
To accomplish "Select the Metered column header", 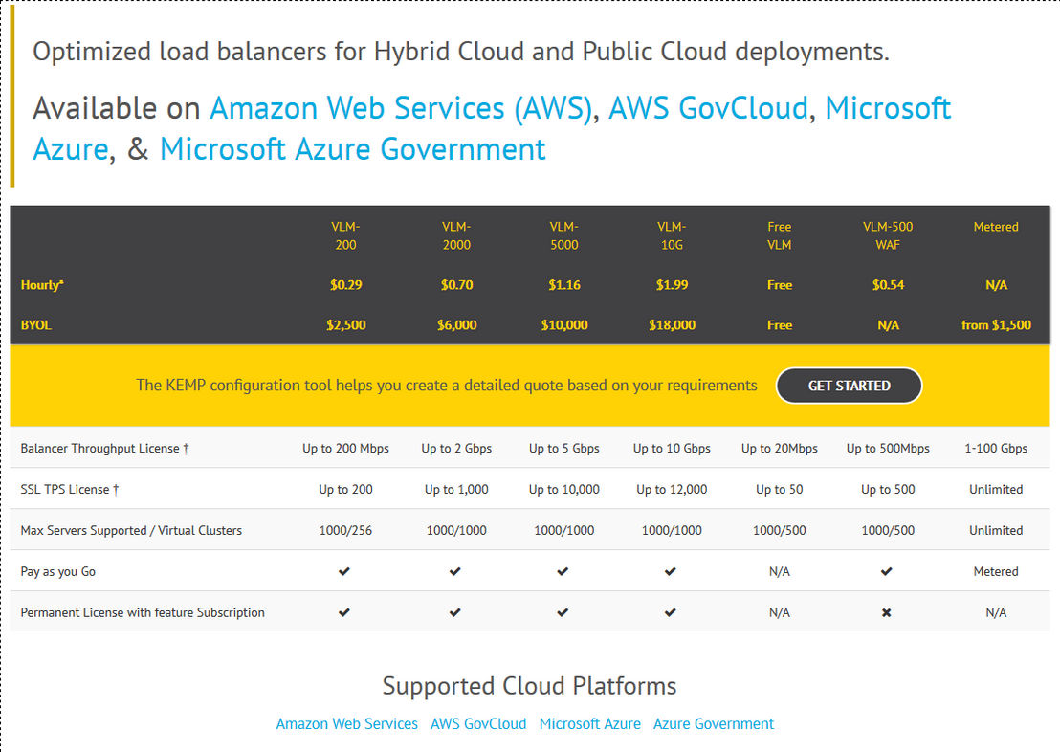I will pos(996,227).
